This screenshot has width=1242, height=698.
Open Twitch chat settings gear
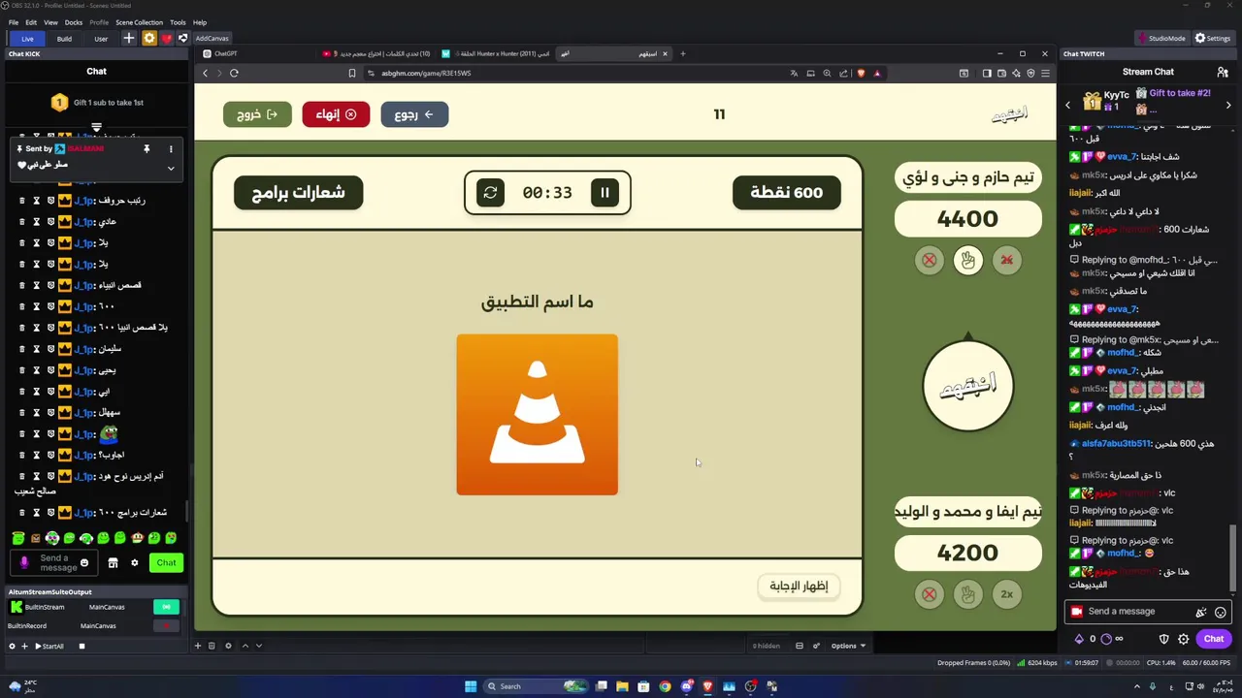point(1184,639)
